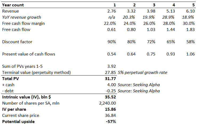Click the Seeking Alpha source beside cash
Viewport: 199px width, 127px height.
[x=139, y=85]
